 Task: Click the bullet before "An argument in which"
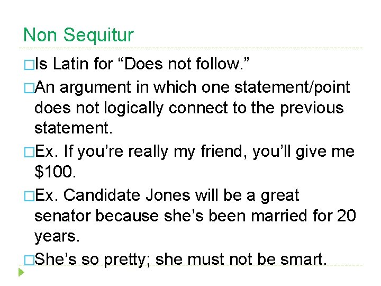[29, 86]
